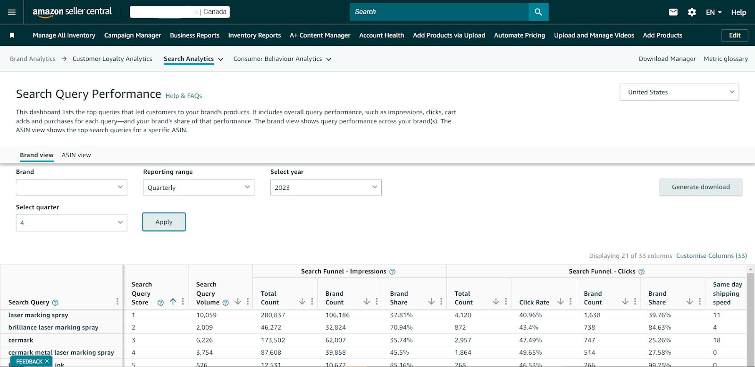Screen dimensions: 755x367
Task: Click the search magnifier button
Action: [x=538, y=12]
